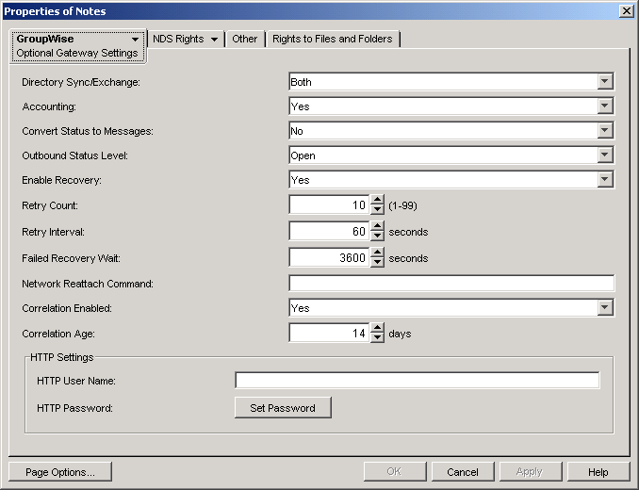Click the Network Reattach Command label
Image resolution: width=639 pixels, height=490 pixels.
[88, 284]
